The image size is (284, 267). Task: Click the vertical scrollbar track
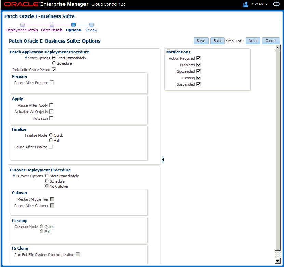[x=277, y=254]
